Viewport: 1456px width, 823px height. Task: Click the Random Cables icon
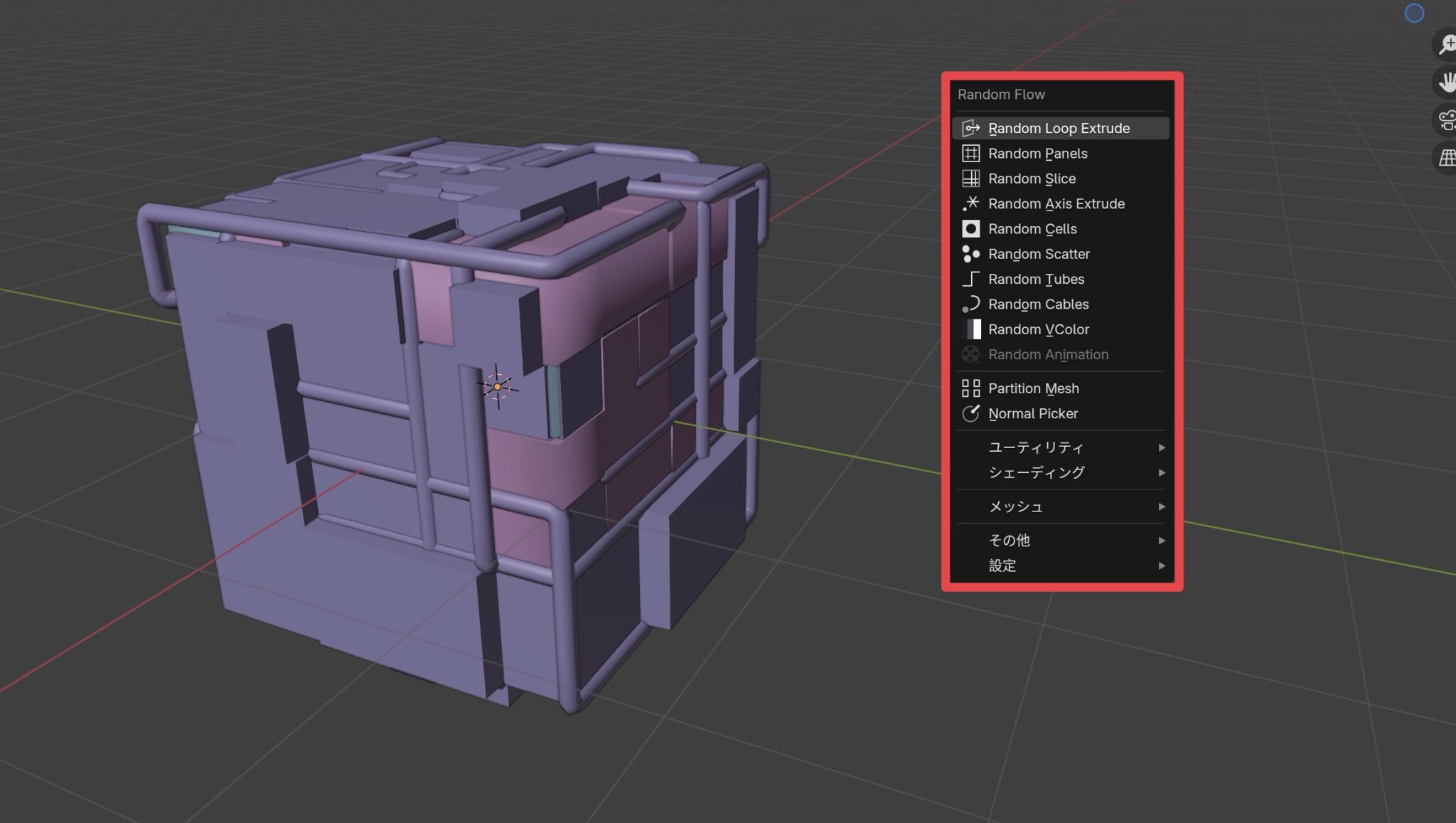(970, 304)
